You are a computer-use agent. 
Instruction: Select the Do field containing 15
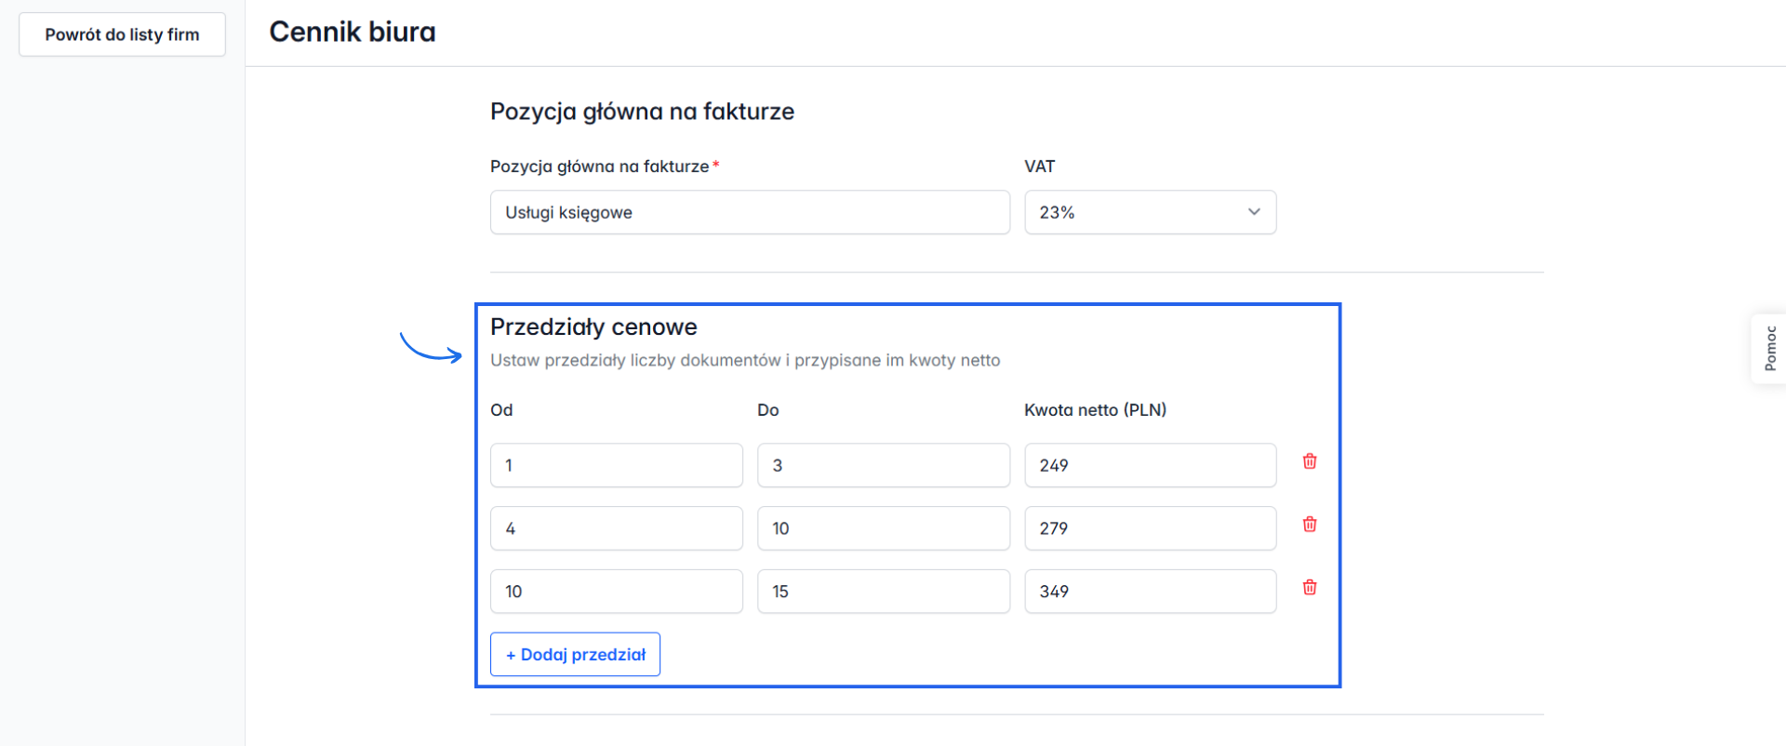[x=883, y=592]
